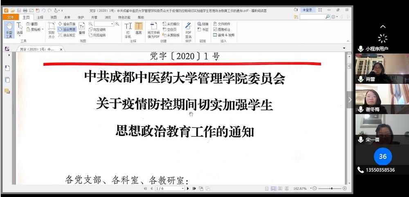Toggle Fit Width (适合宽度) view

coord(67,29)
